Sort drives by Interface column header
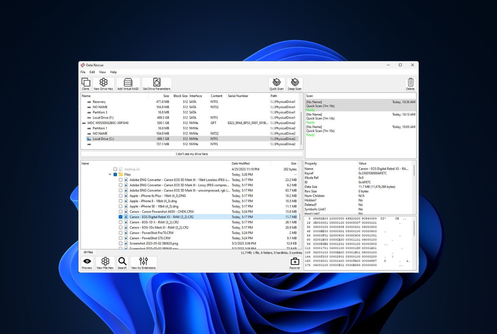The height and width of the screenshot is (334, 497). point(196,96)
